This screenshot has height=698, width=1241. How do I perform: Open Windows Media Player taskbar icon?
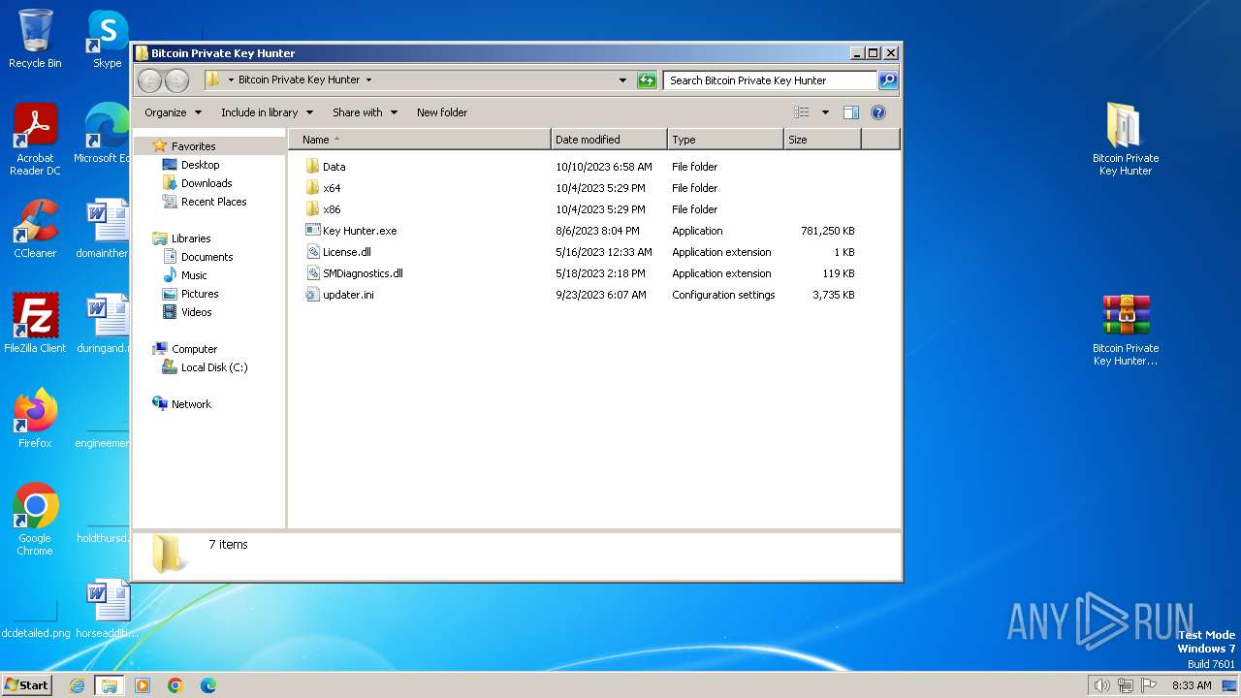coord(143,685)
